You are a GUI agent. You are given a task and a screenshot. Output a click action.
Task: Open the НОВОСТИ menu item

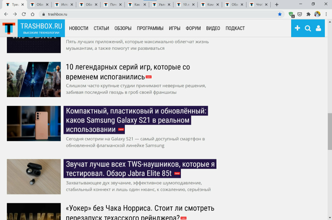click(x=78, y=28)
